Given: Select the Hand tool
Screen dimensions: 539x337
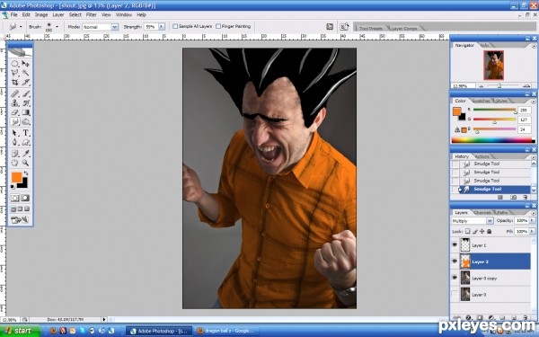Looking at the screenshot, I should pyautogui.click(x=14, y=163).
